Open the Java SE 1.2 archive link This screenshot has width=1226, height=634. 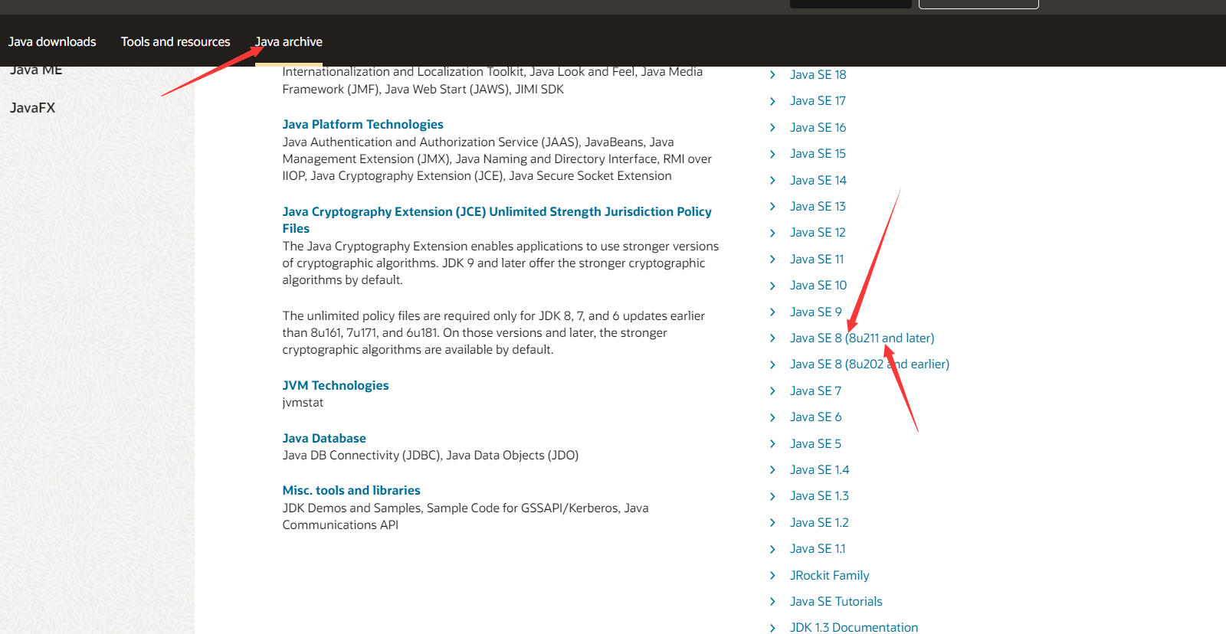[x=819, y=522]
